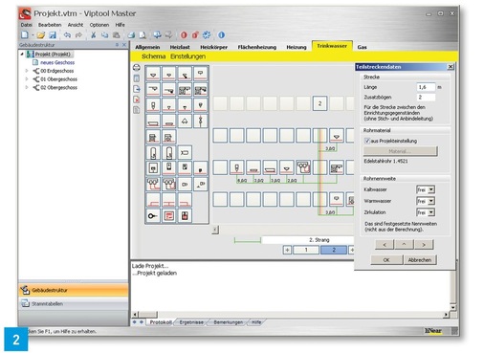Copy using the two-pages toolbar icon
Viewport: 484px width, 353px height.
pos(104,34)
